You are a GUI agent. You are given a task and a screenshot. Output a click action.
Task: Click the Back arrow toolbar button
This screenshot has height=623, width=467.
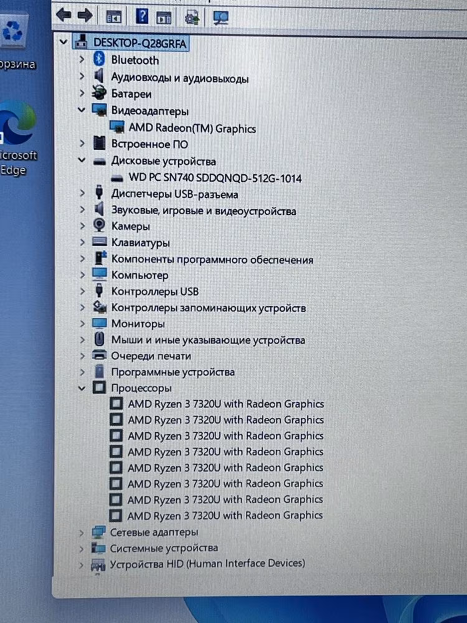click(x=64, y=15)
